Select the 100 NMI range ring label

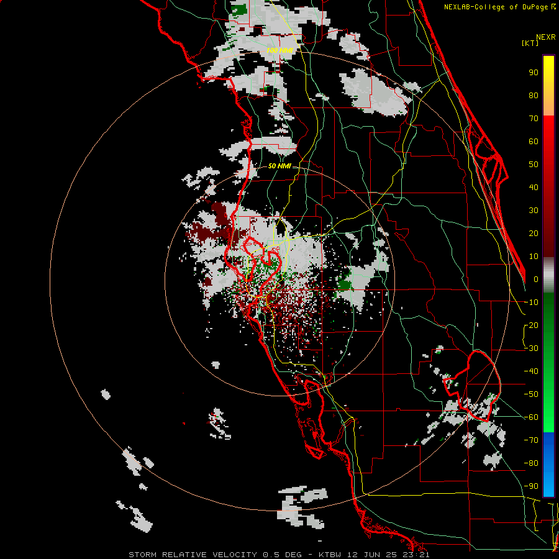(x=279, y=50)
